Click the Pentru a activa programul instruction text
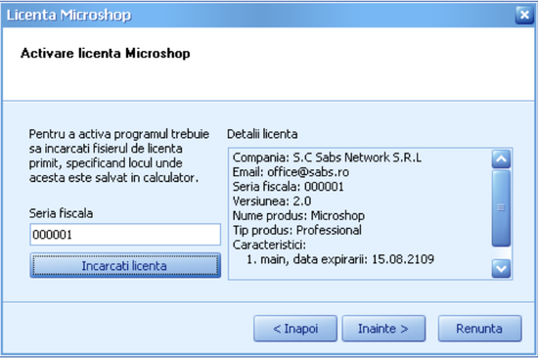 (x=118, y=156)
